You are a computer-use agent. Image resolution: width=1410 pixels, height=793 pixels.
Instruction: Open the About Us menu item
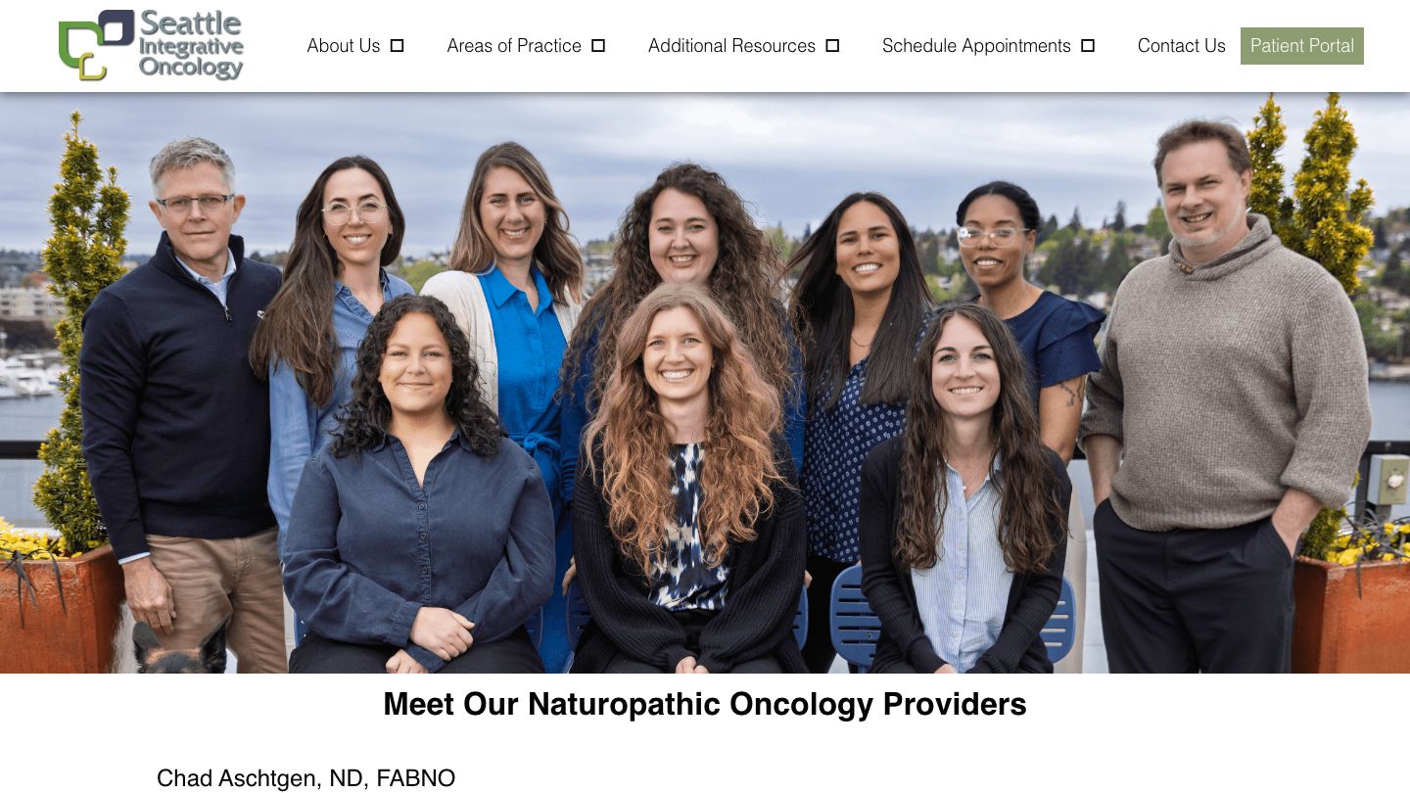344,46
